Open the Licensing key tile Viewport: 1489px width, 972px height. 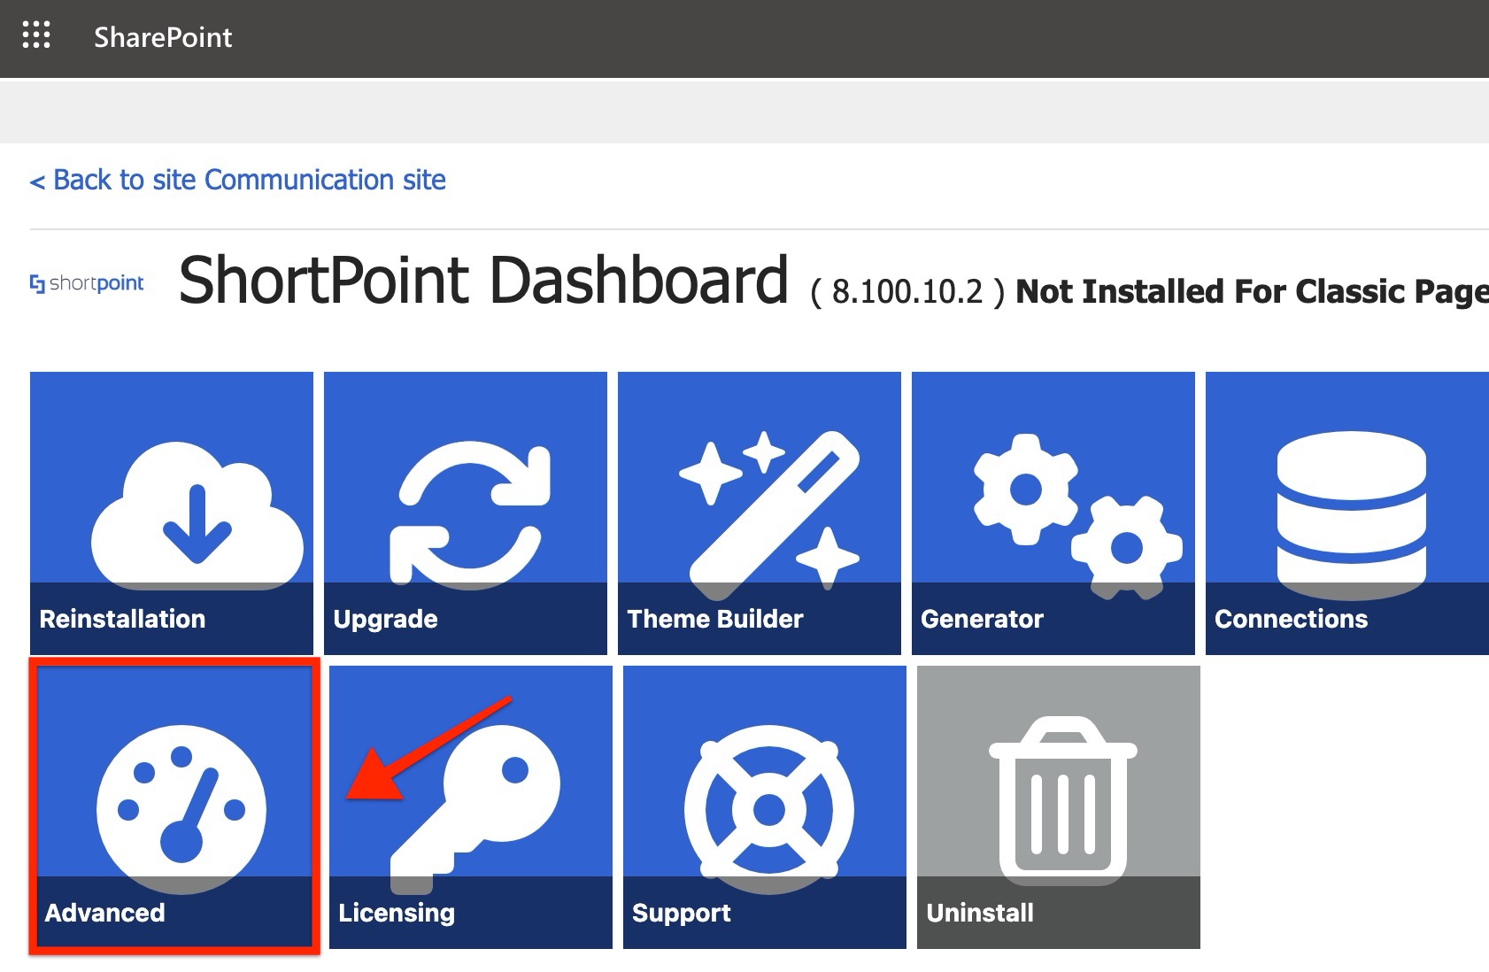point(471,807)
